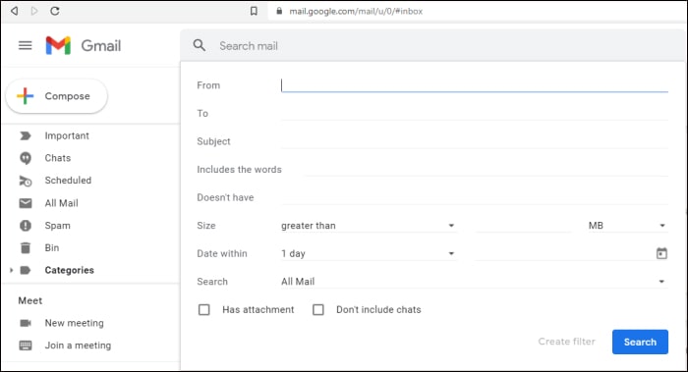The height and width of the screenshot is (372, 688).
Task: Click the Search mail box
Action: coord(432,45)
